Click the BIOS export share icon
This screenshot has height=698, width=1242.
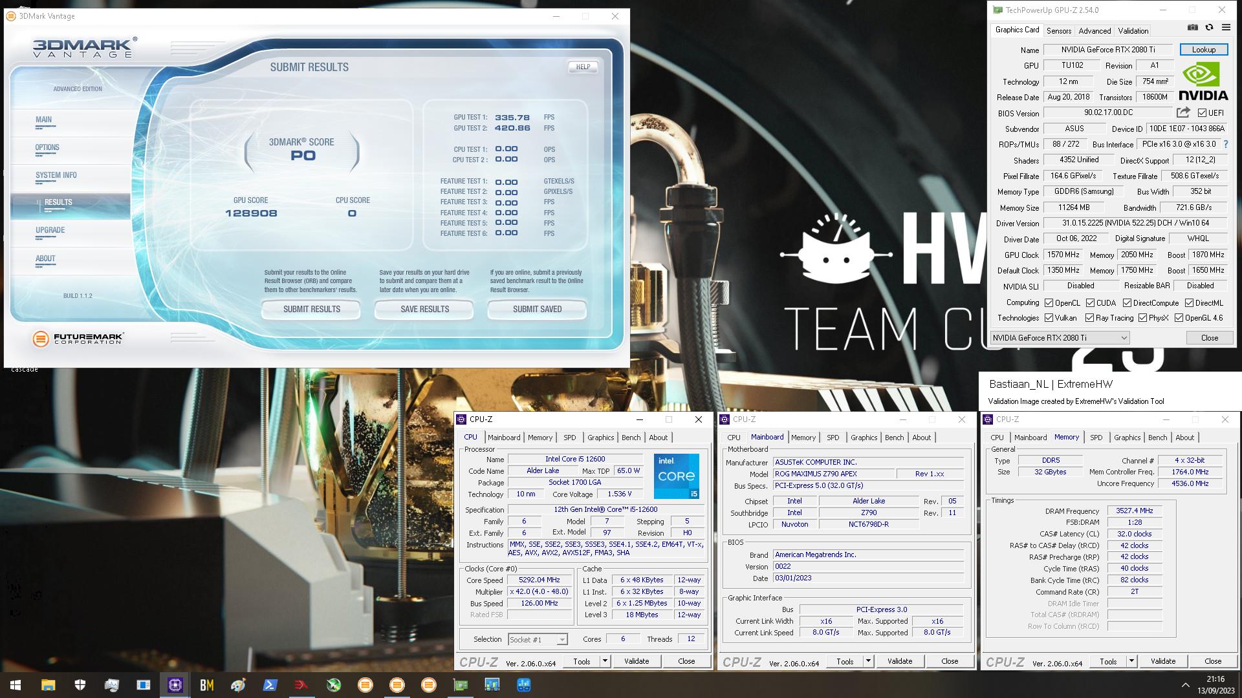[x=1183, y=112]
